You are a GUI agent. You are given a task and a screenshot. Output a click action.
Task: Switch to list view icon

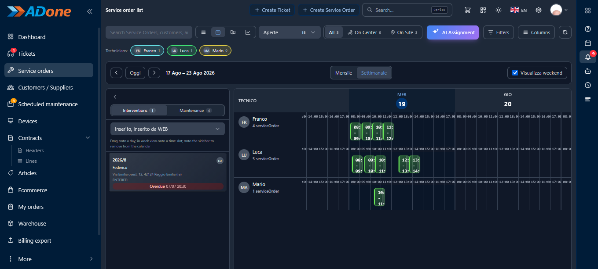pos(203,32)
